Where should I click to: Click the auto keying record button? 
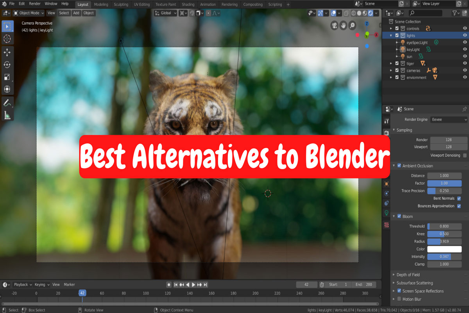(169, 284)
